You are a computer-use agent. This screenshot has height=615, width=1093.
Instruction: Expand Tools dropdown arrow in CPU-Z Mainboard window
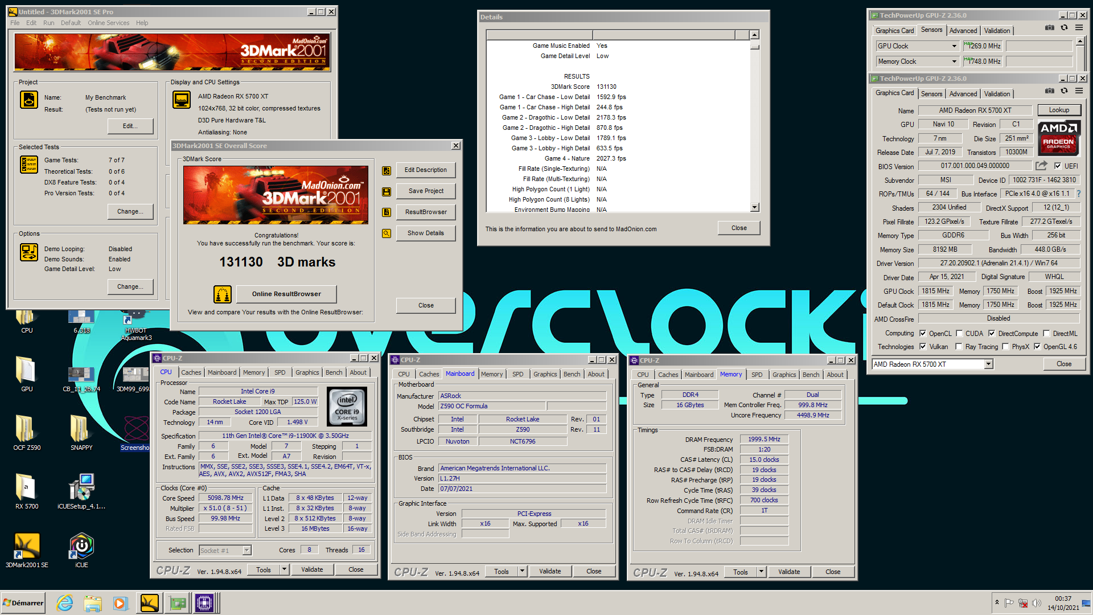pyautogui.click(x=522, y=572)
